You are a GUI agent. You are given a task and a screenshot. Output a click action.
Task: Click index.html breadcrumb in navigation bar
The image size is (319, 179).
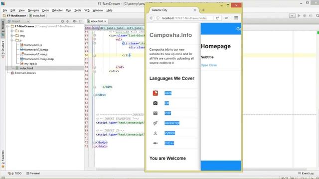tap(37, 15)
